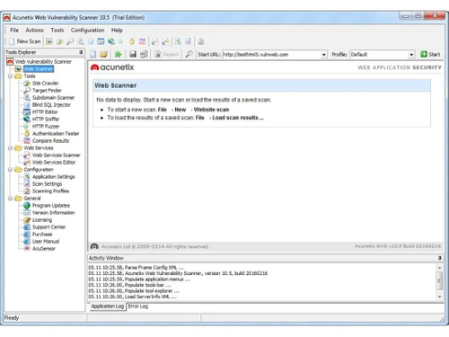Switch to the Error Log tab

tap(138, 306)
